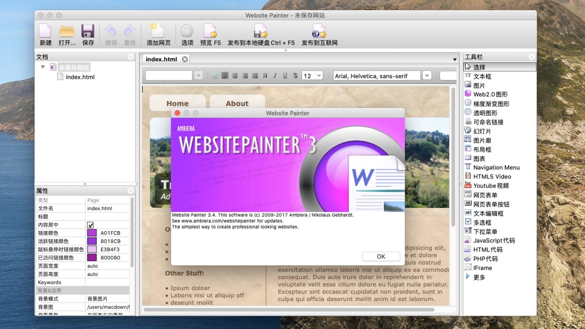Toggle bold formatting B

click(265, 76)
